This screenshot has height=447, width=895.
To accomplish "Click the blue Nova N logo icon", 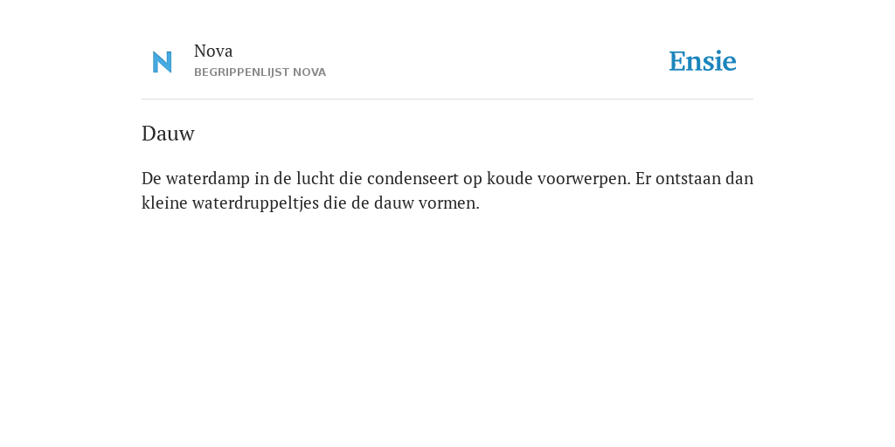I will [162, 62].
